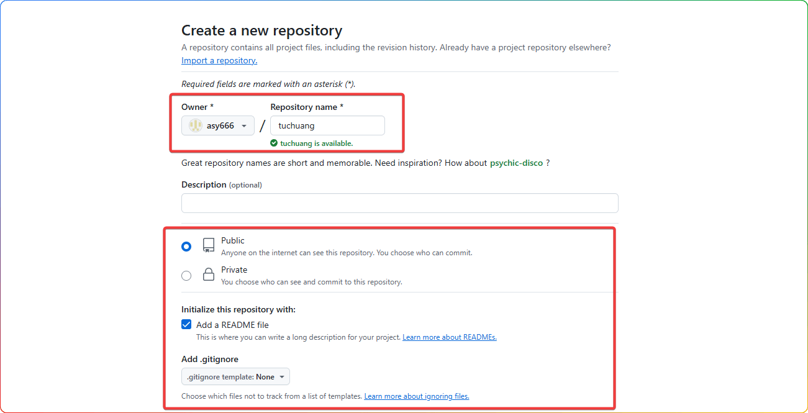Click into the Description text field
This screenshot has height=413, width=808.
tap(399, 203)
